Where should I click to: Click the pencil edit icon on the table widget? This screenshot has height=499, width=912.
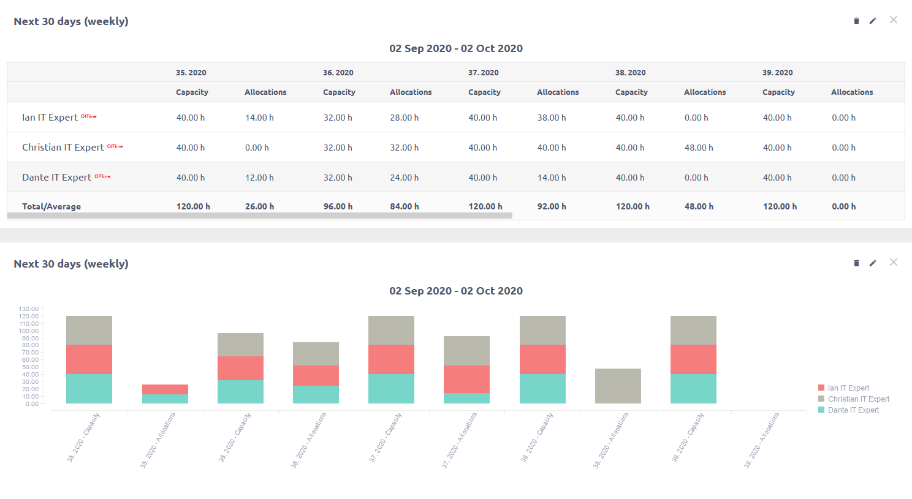(873, 21)
